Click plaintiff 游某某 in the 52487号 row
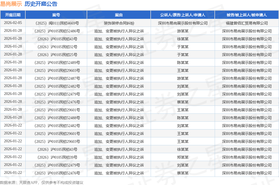 click(x=183, y=78)
